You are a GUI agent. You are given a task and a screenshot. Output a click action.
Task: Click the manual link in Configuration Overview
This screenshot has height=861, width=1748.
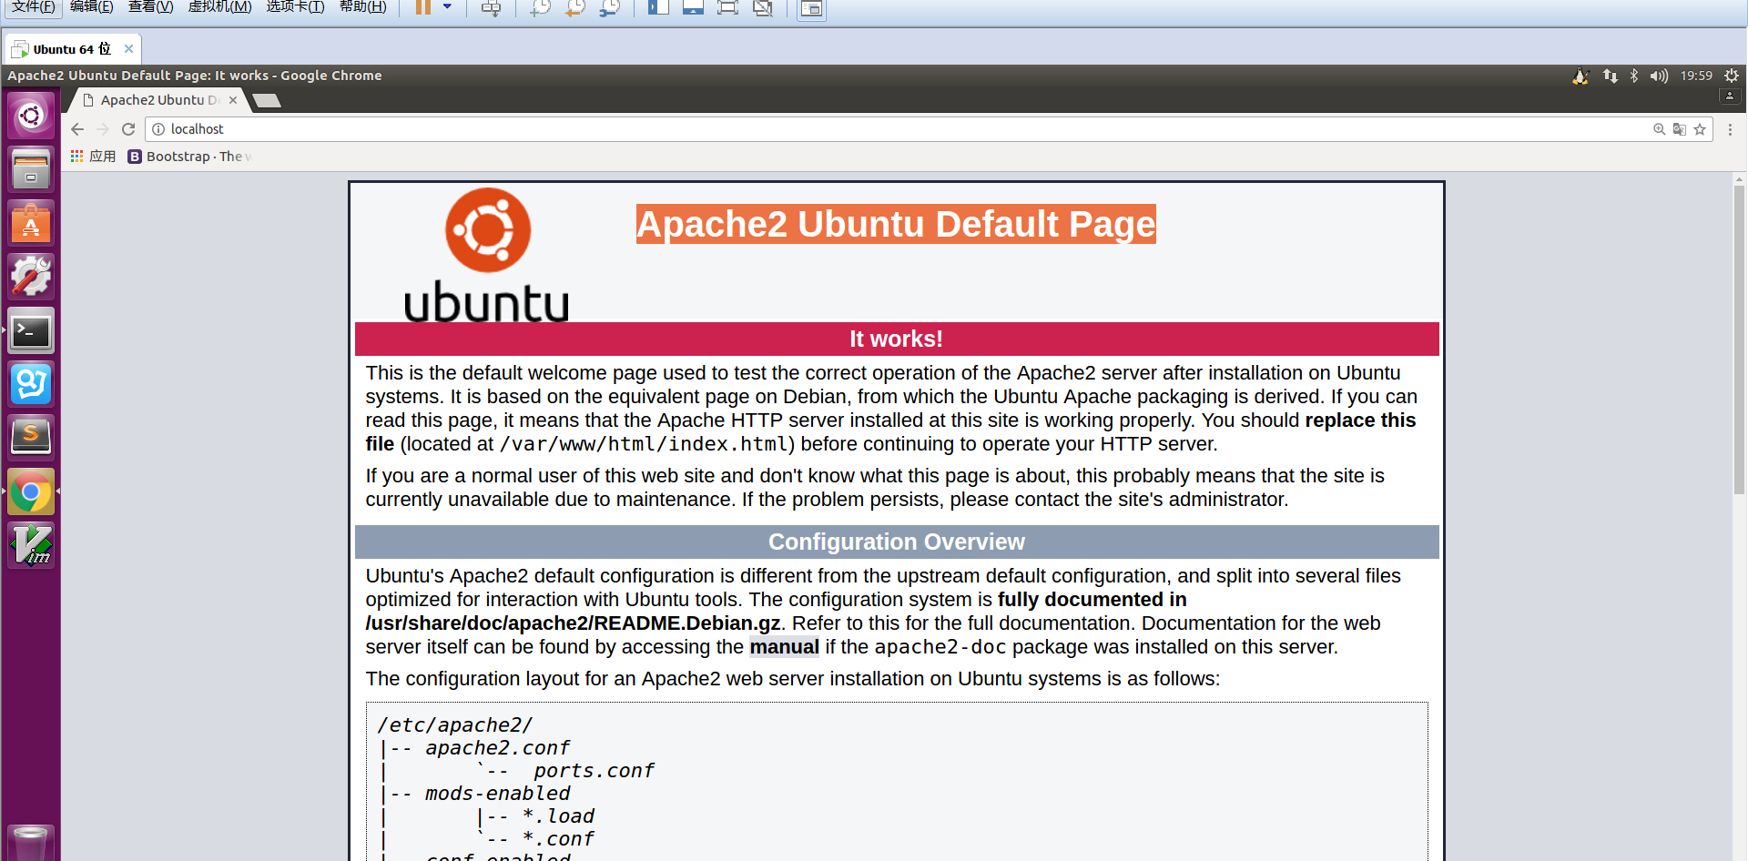784,647
